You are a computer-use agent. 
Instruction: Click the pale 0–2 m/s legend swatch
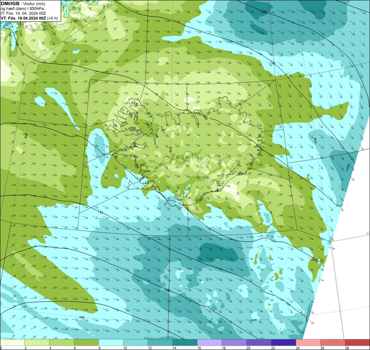[12, 343]
